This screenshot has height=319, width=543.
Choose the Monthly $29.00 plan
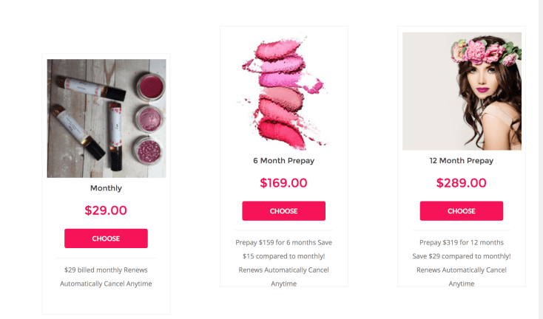point(106,239)
